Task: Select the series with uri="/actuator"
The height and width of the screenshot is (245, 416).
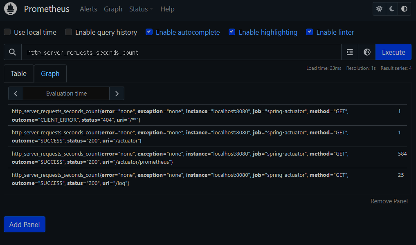Action: (207, 137)
